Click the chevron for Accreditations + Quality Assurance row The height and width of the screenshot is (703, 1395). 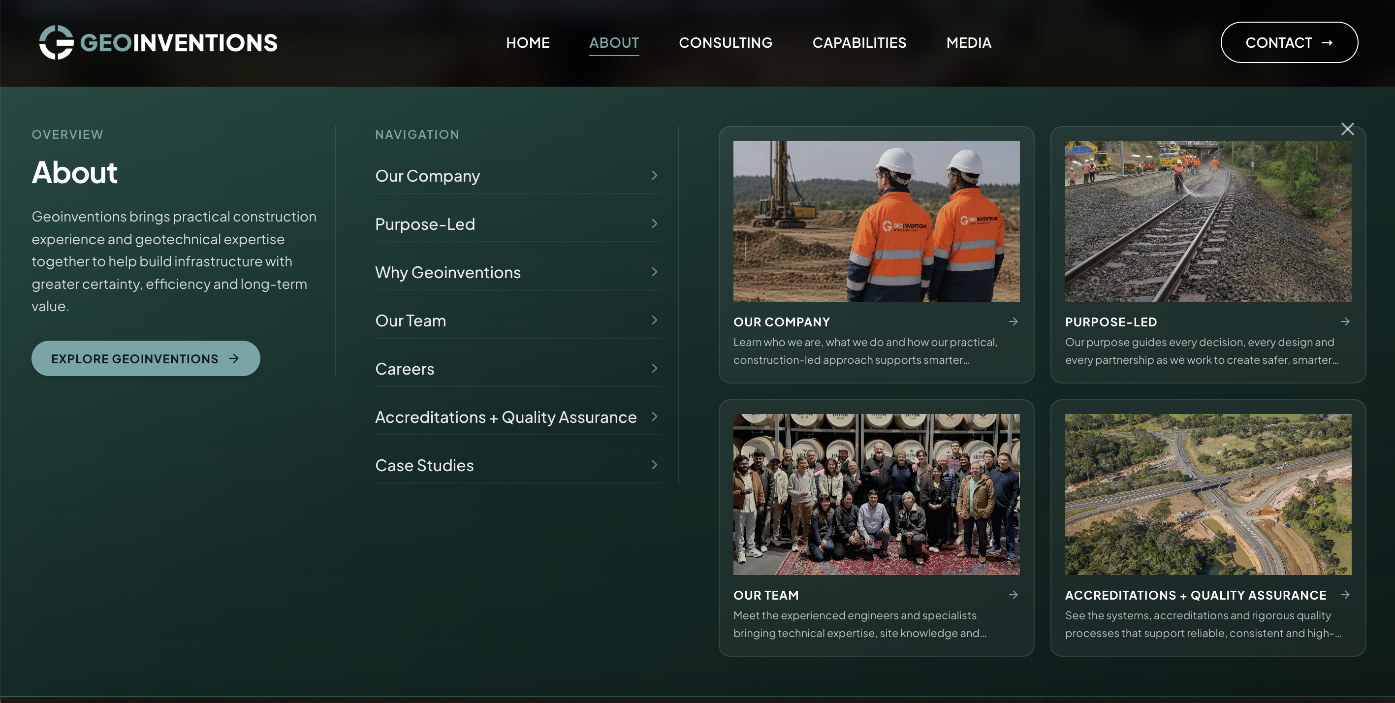pos(654,416)
